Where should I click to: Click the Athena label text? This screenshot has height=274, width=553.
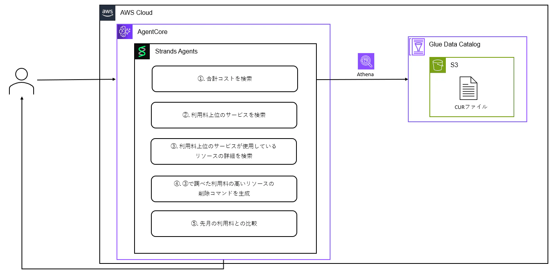[x=365, y=74]
